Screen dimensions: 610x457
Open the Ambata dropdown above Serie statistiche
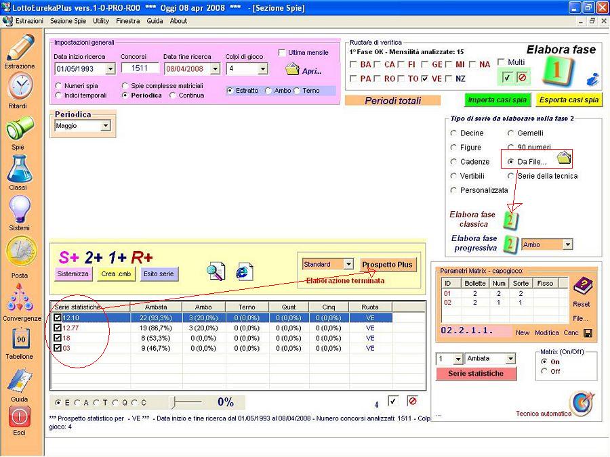tap(510, 359)
